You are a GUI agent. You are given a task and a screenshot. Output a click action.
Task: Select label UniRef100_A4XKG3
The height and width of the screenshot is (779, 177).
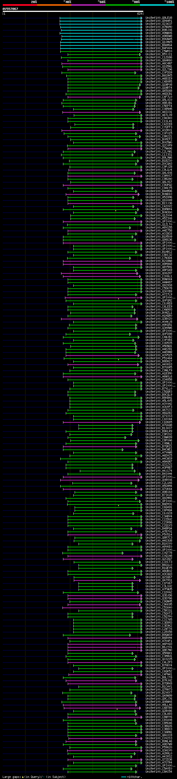tap(159, 364)
